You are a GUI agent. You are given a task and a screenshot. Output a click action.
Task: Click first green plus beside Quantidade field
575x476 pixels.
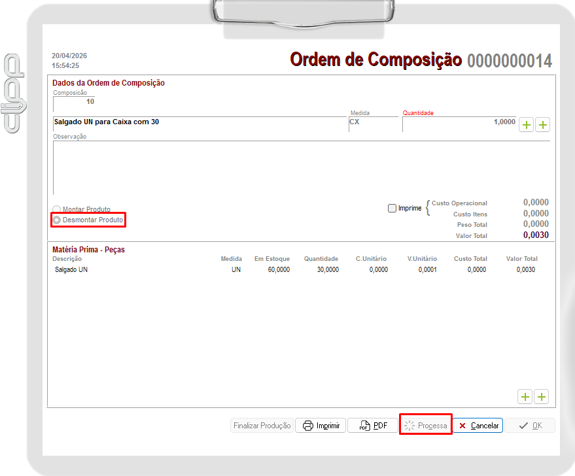click(526, 125)
